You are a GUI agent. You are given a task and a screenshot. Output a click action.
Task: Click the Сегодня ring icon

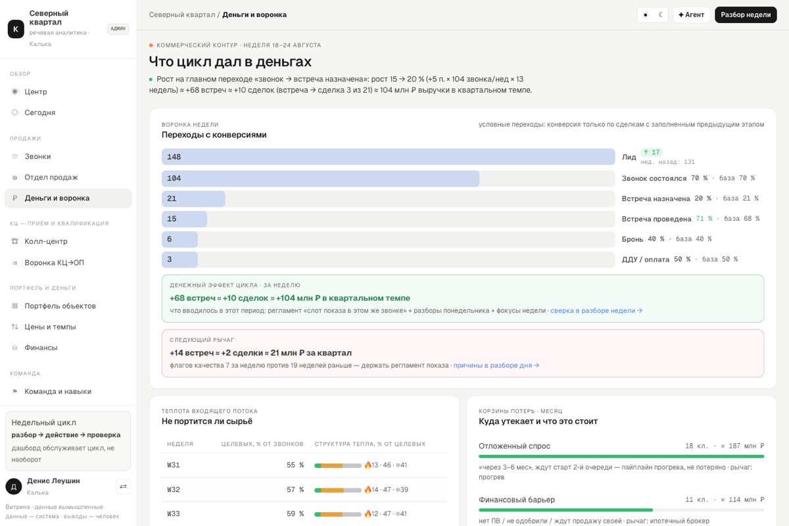pyautogui.click(x=15, y=112)
